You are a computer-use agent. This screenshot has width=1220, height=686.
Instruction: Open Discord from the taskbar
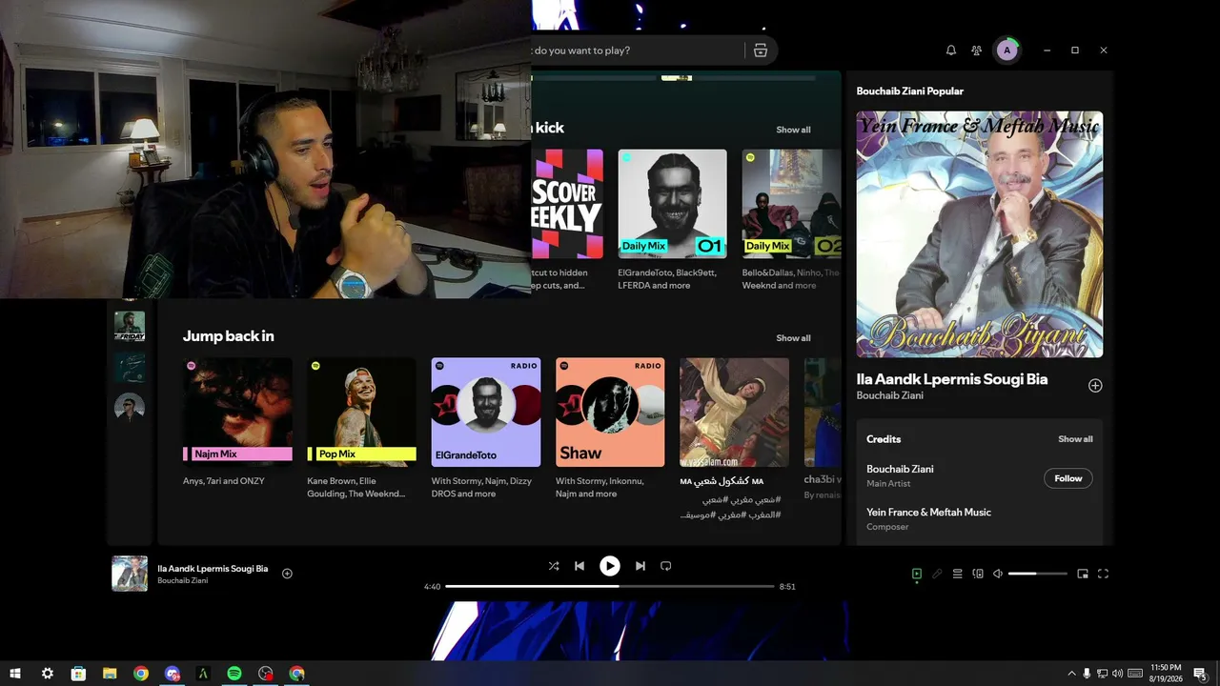[x=173, y=674]
